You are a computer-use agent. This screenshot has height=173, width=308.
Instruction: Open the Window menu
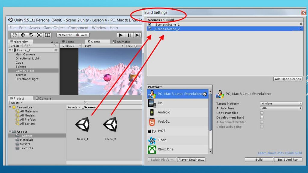pyautogui.click(x=99, y=28)
